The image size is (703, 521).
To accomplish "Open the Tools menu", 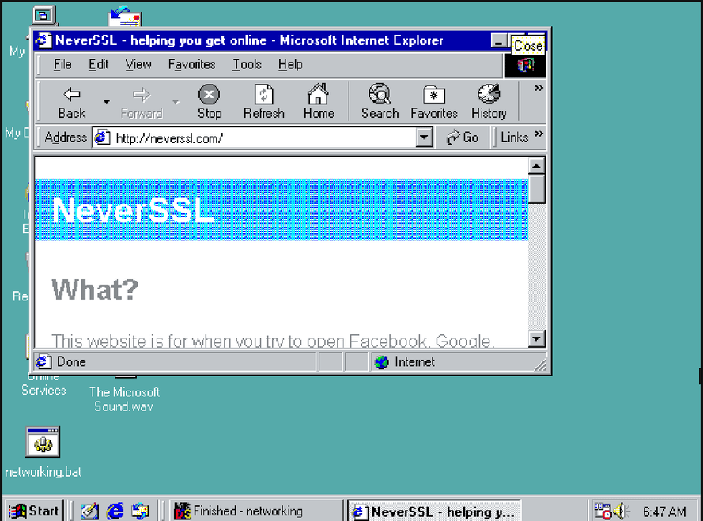I will (x=247, y=65).
